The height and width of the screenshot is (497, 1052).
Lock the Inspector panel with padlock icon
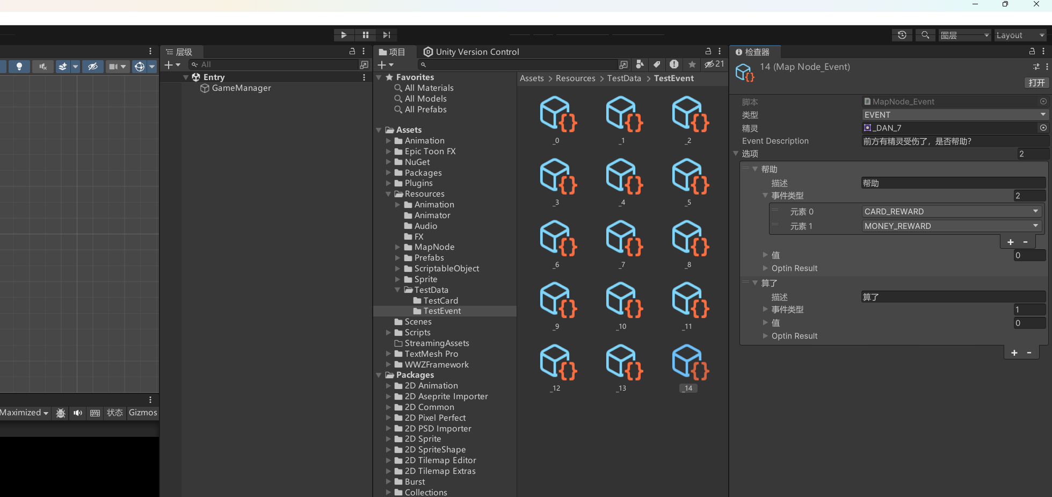coord(1032,52)
